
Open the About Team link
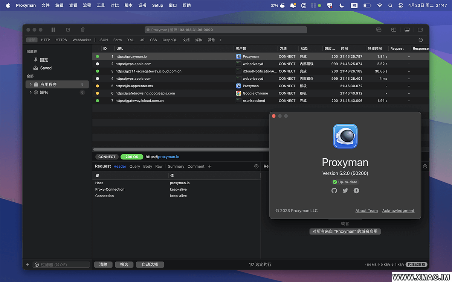point(366,211)
